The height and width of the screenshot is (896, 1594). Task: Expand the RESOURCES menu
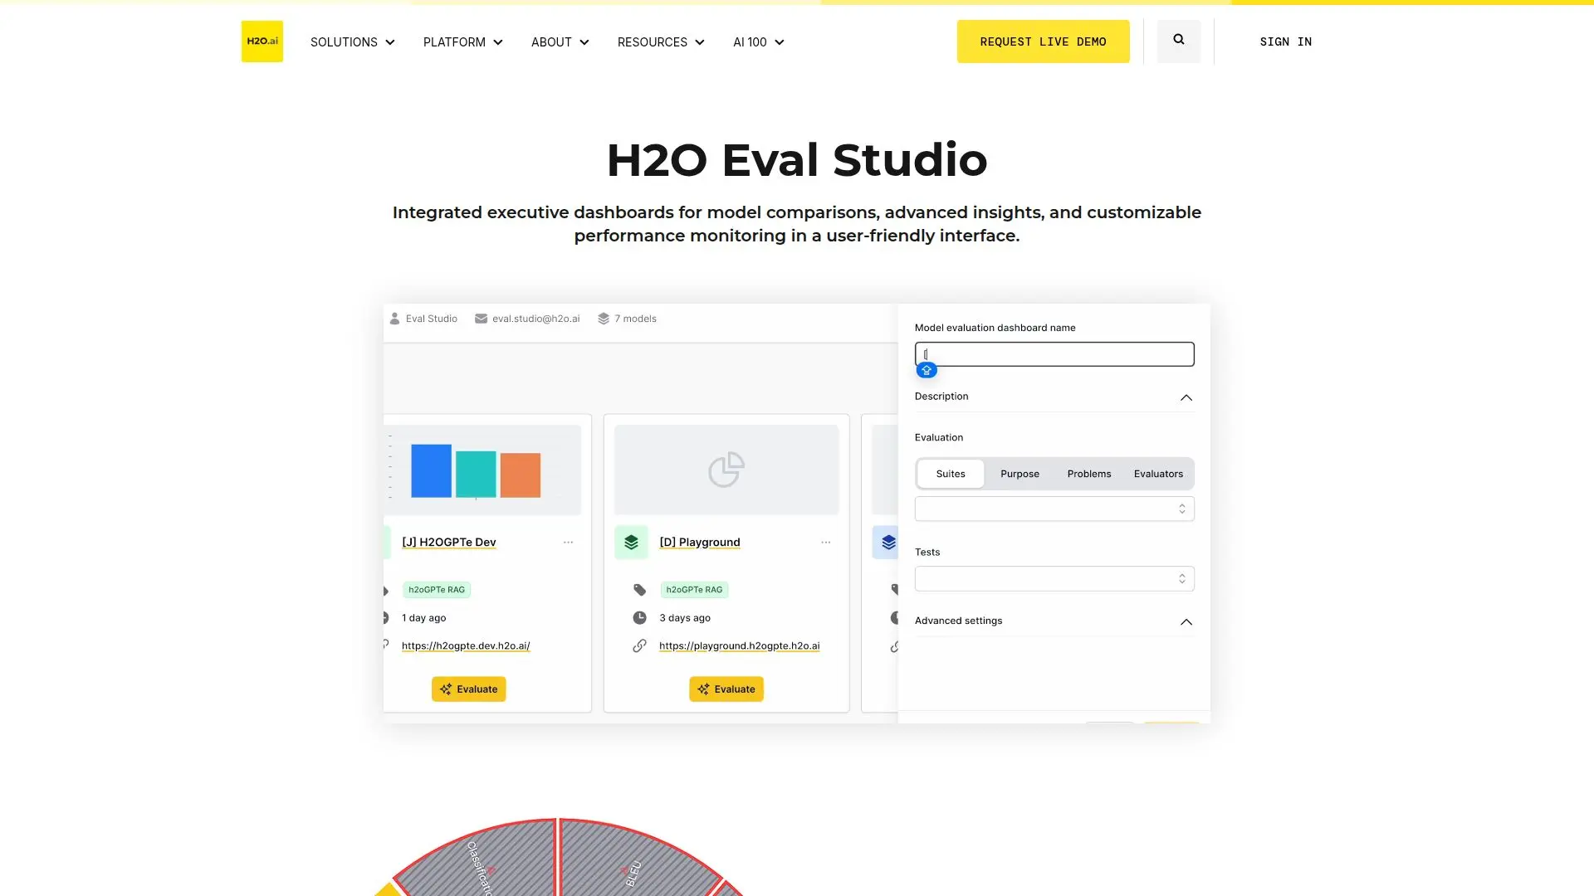tap(660, 42)
